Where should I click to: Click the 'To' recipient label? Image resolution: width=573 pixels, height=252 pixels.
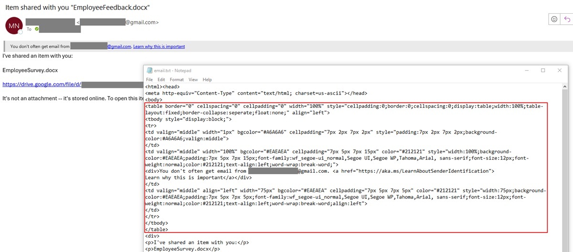[29, 29]
